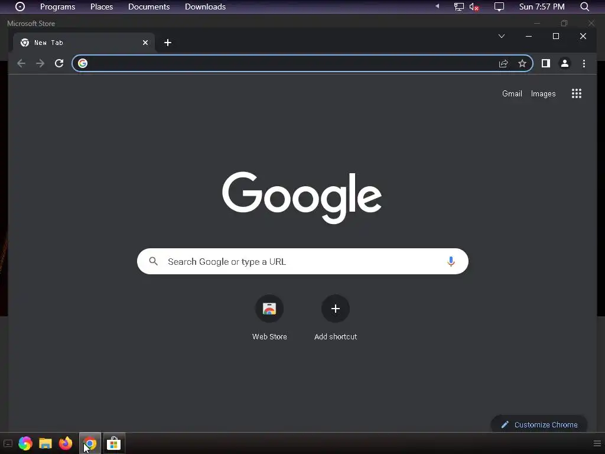Click the circular system logo in top panel

coord(20,7)
